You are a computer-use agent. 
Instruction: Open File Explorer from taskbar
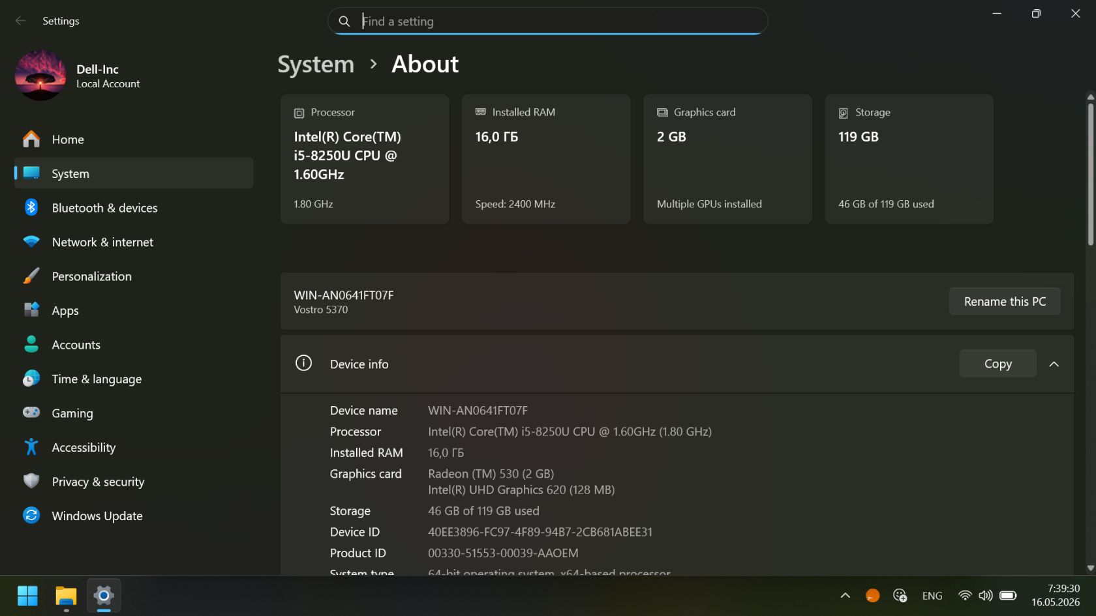66,596
